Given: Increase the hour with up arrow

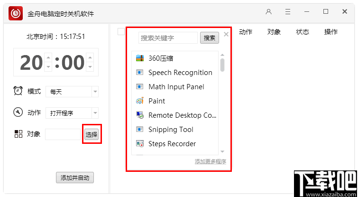Looking at the screenshot, I should coord(48,57).
